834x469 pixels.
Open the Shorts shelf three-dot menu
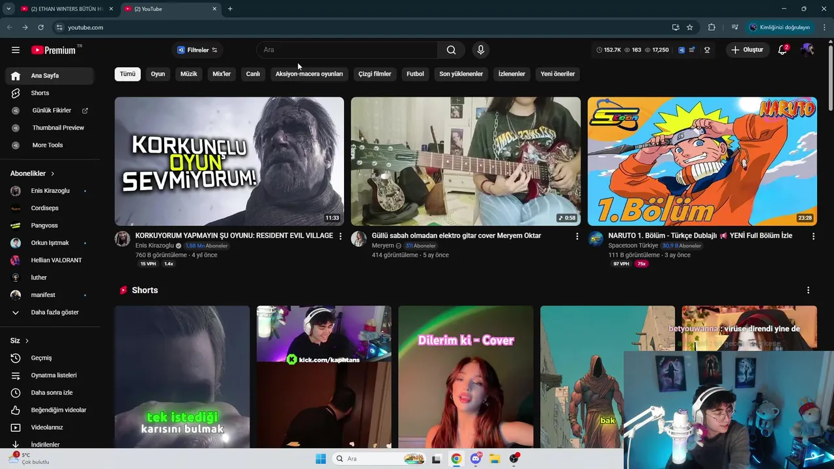808,290
